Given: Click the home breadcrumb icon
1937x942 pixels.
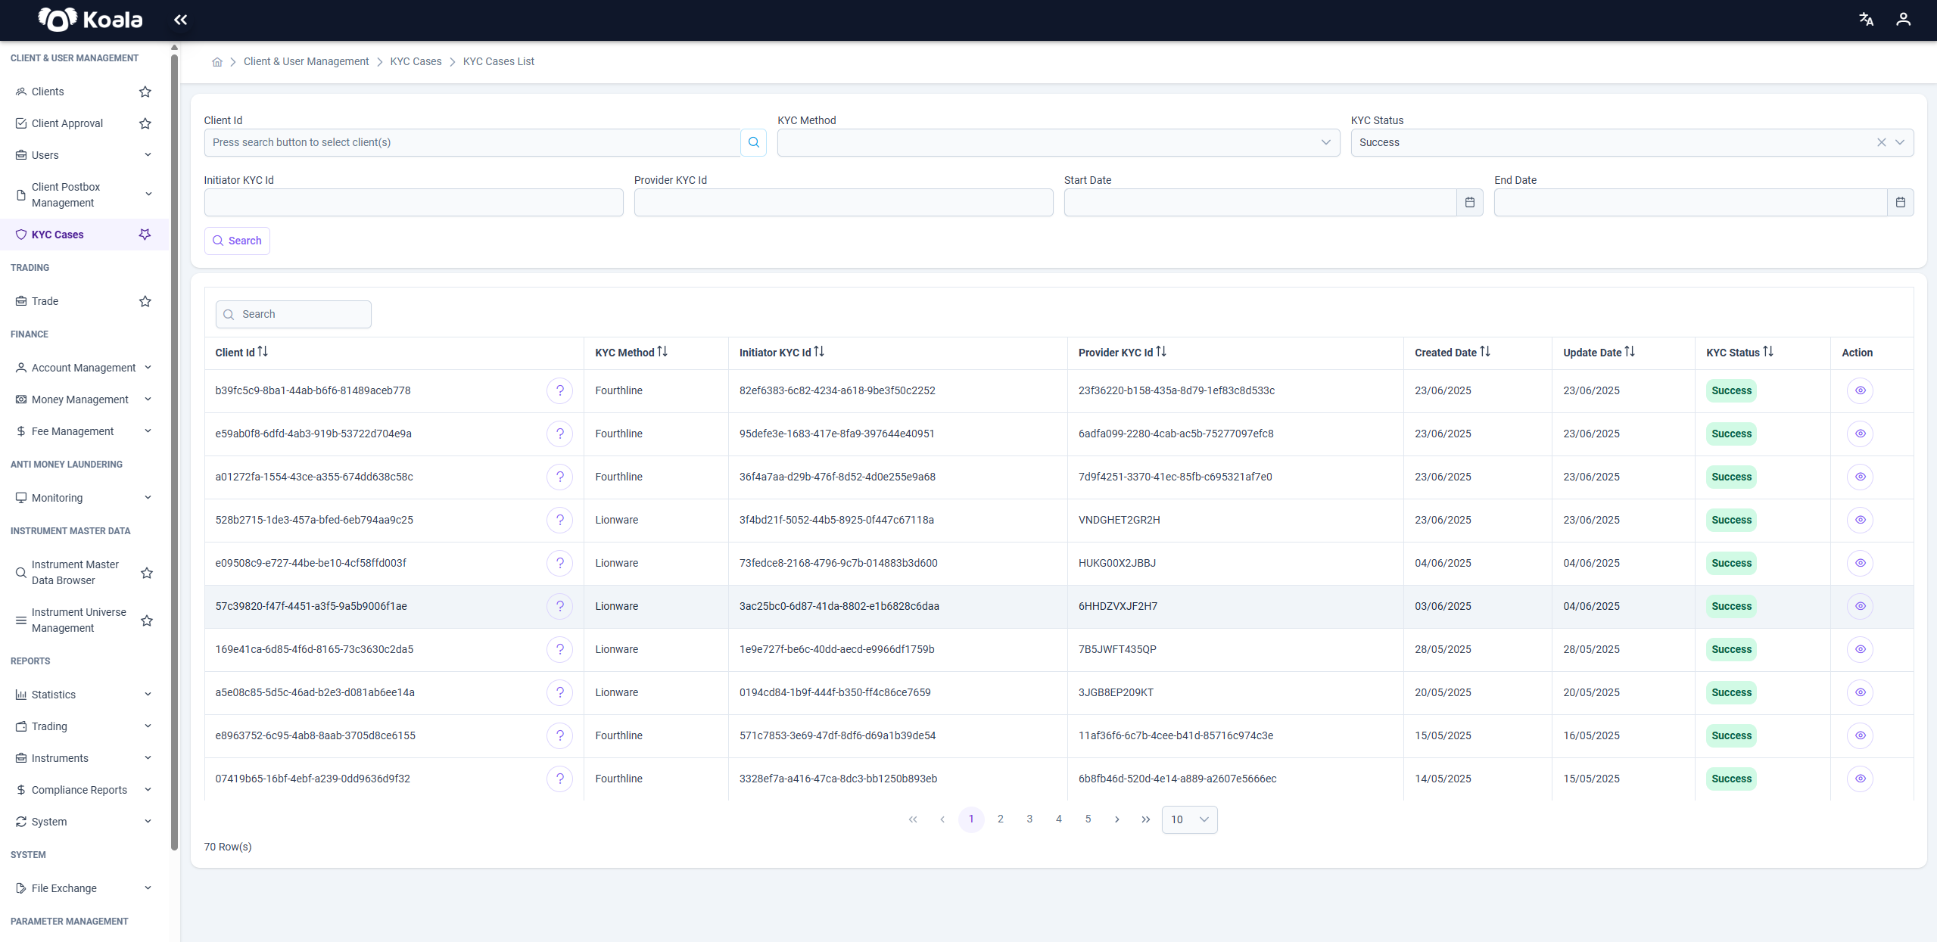Looking at the screenshot, I should coord(217,62).
